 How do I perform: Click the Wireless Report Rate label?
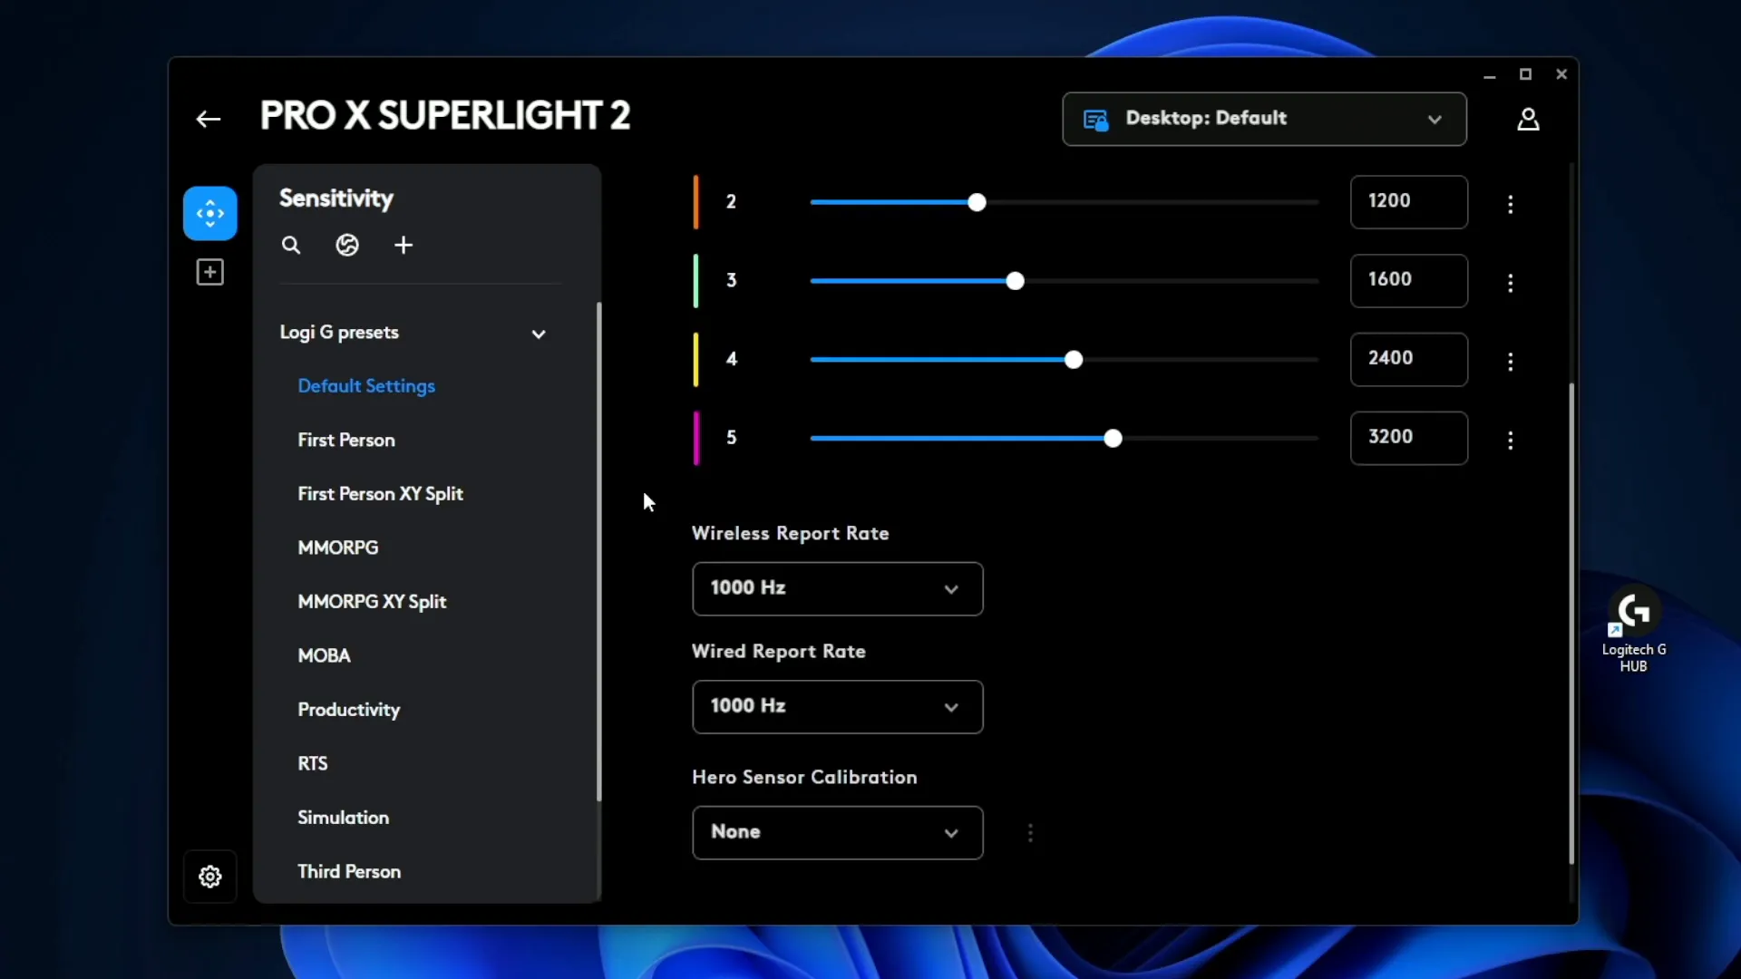pyautogui.click(x=791, y=534)
